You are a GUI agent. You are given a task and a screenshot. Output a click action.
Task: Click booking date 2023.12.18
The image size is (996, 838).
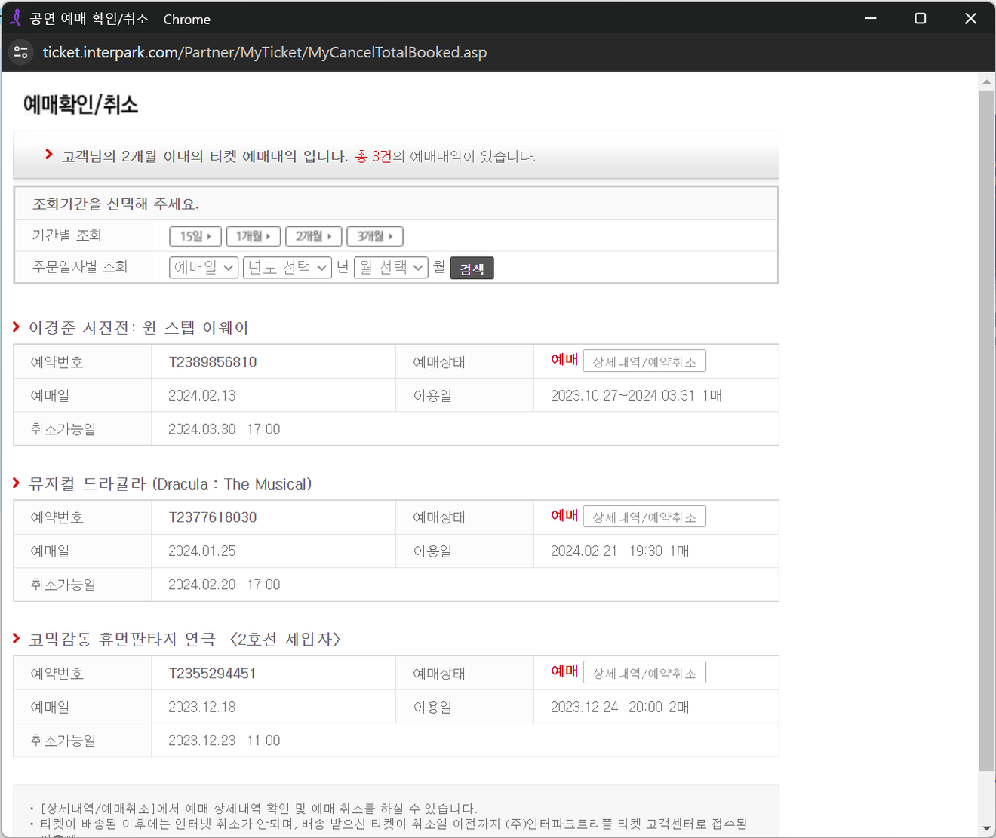click(x=202, y=707)
